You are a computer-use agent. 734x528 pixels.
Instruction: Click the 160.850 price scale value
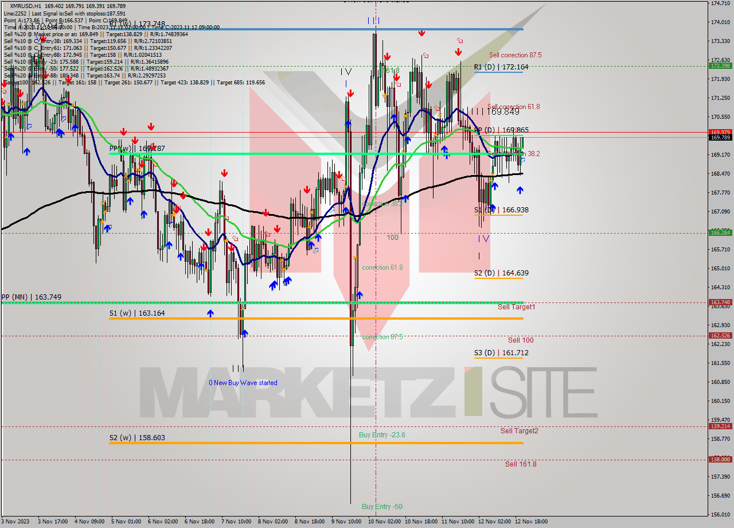coord(720,382)
